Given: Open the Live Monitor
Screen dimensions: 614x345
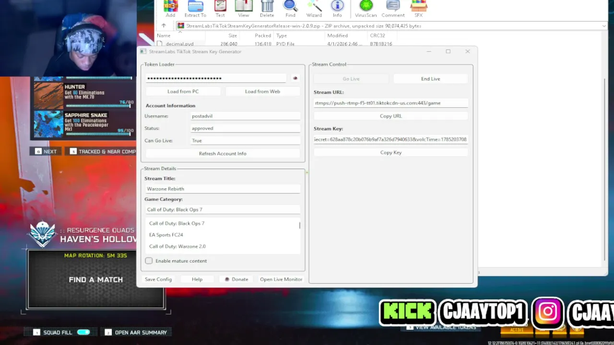Looking at the screenshot, I should pos(281,279).
